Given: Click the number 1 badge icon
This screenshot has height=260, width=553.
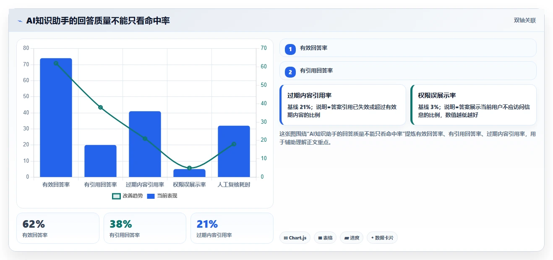Looking at the screenshot, I should (290, 49).
